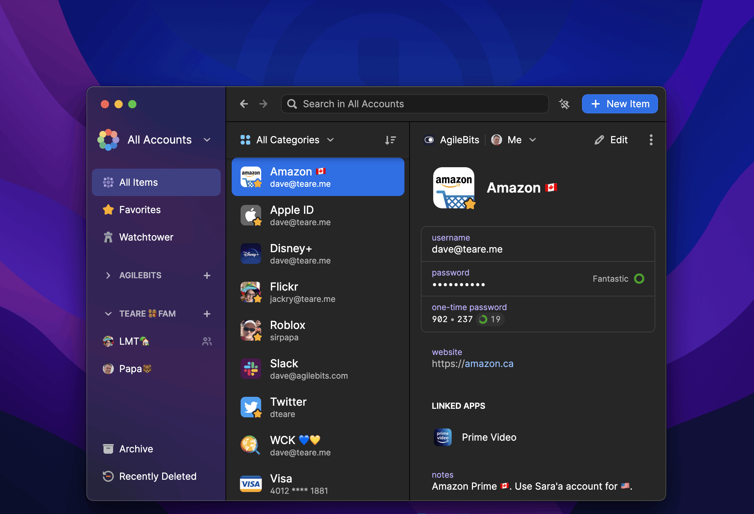Viewport: 754px width, 514px height.
Task: Click the Edit button for Amazon entry
Action: [611, 140]
